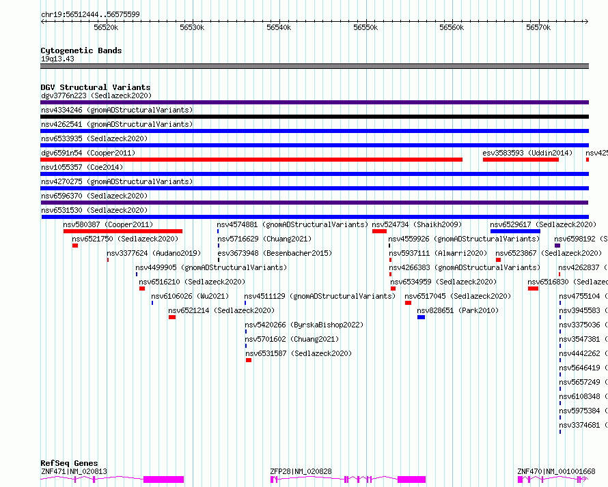Open variant nsv4266383 gnomAD label
The width and height of the screenshot is (608, 487).
(464, 267)
